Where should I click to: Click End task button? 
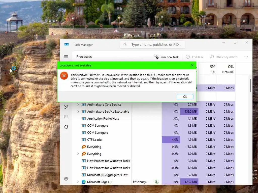point(195,57)
